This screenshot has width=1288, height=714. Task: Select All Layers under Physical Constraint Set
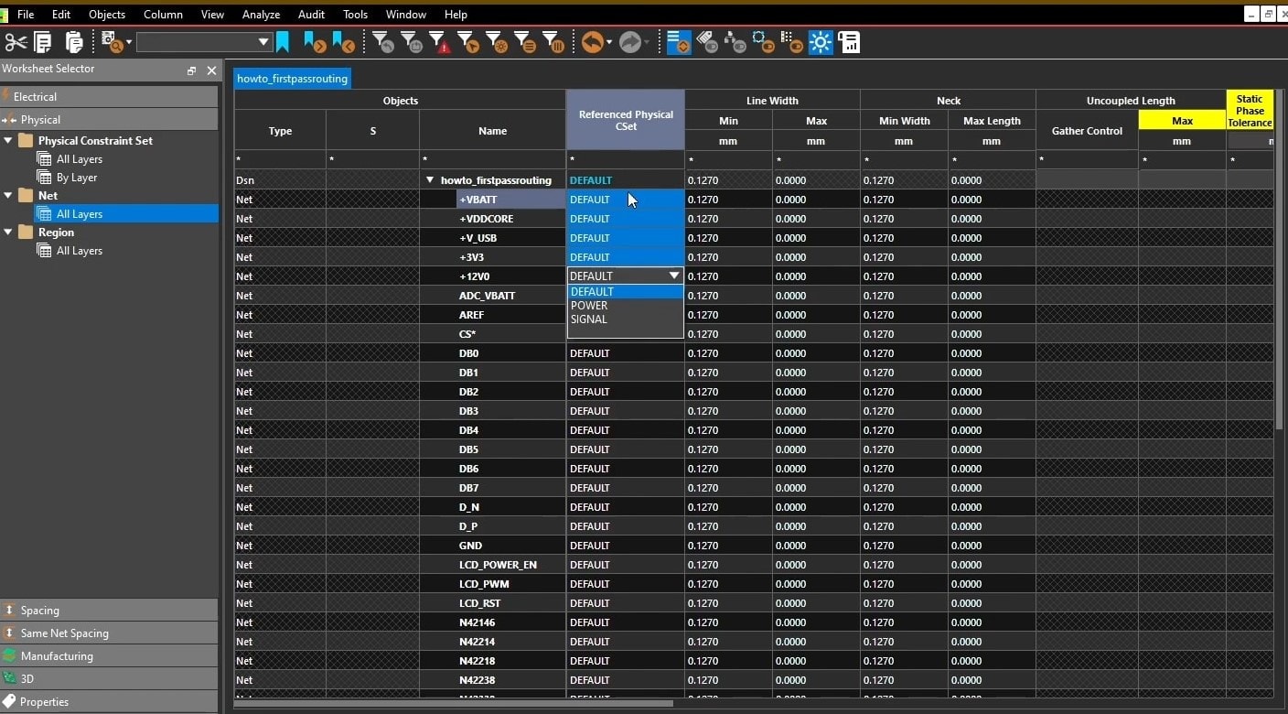[79, 159]
